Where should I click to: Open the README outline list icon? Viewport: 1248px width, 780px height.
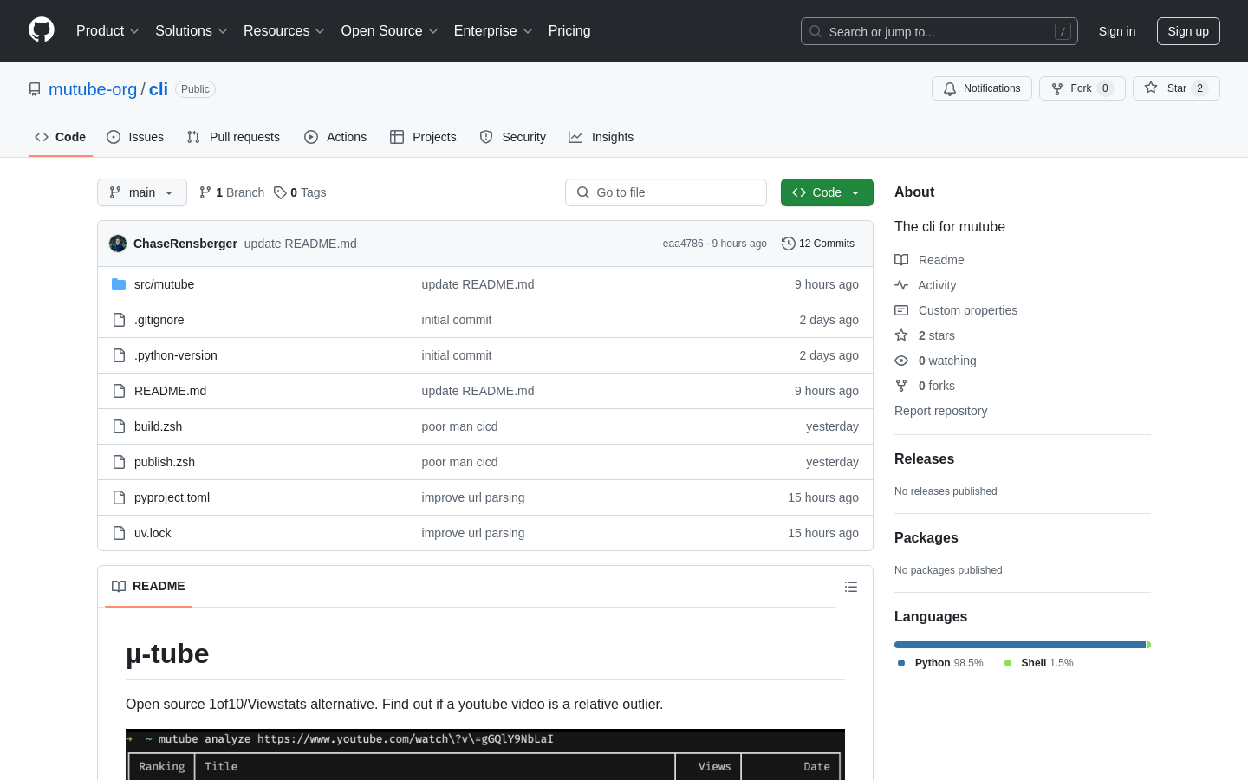pyautogui.click(x=851, y=587)
